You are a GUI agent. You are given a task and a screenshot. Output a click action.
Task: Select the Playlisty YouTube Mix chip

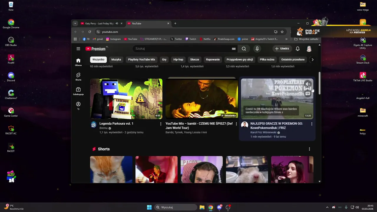coord(141,59)
